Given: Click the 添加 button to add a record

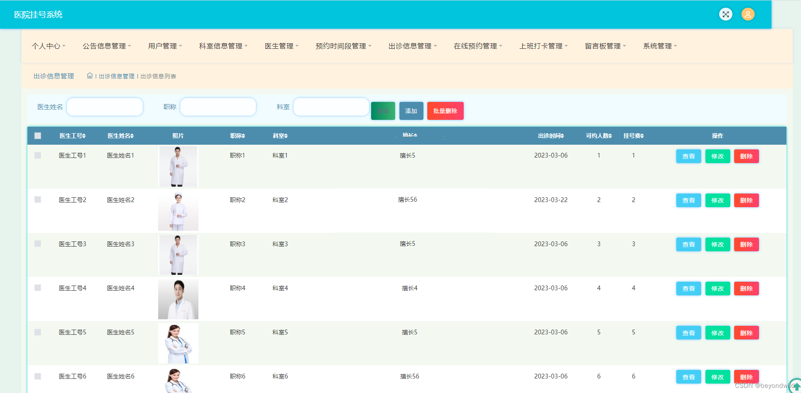Looking at the screenshot, I should (x=411, y=110).
